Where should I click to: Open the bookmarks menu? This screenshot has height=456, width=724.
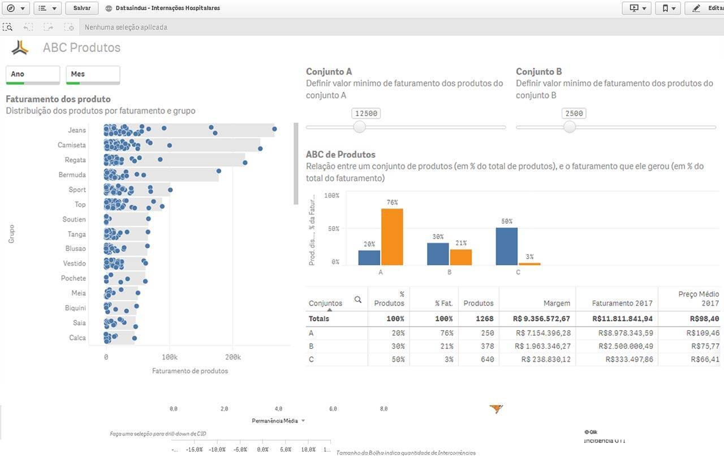pyautogui.click(x=669, y=8)
